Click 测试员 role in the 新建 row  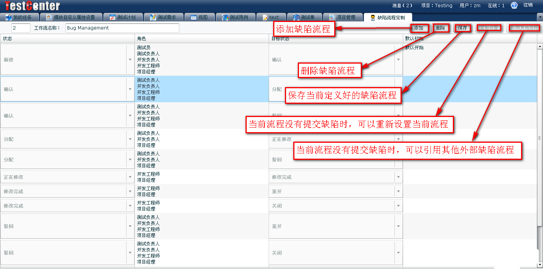tap(144, 48)
